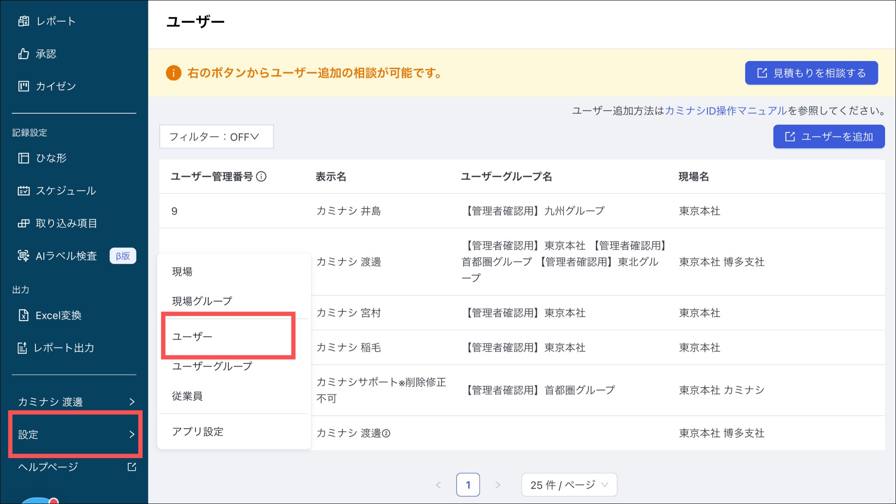The height and width of the screenshot is (504, 896).
Task: Click info icon beside ユーザー管理番号
Action: (261, 177)
